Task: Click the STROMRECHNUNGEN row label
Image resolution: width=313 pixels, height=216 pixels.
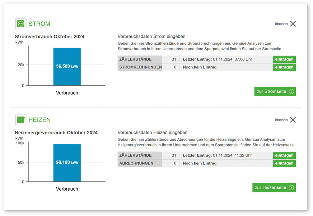Action: pyautogui.click(x=140, y=67)
